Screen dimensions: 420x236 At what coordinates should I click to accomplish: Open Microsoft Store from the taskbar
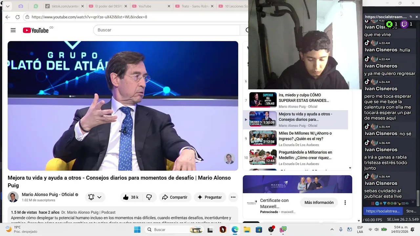click(x=259, y=229)
